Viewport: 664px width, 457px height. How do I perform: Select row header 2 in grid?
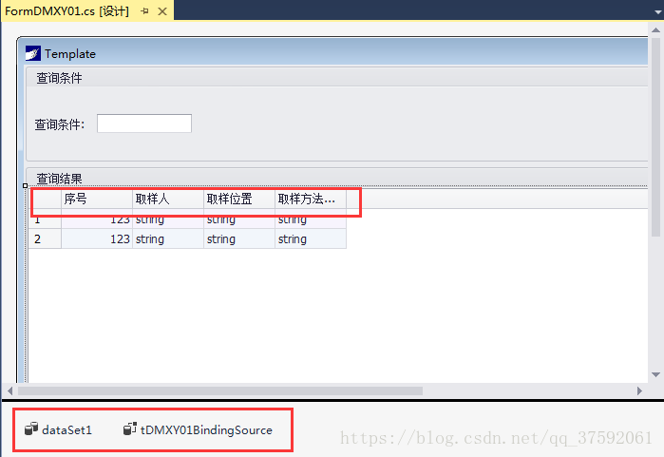45,238
